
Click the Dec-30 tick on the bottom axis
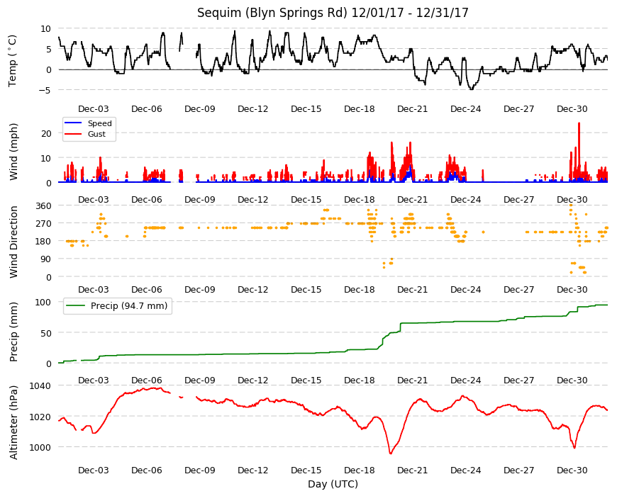point(572,470)
